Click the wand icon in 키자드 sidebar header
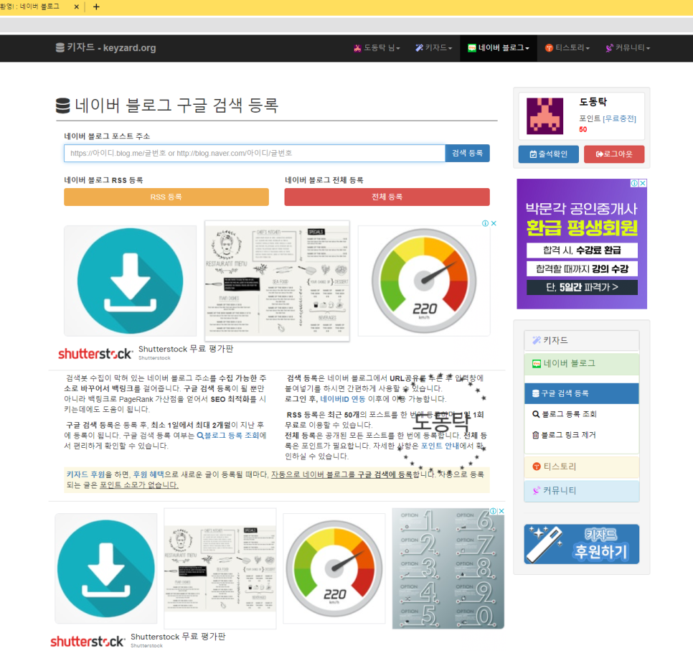Screen dimensions: 693x651 point(537,340)
